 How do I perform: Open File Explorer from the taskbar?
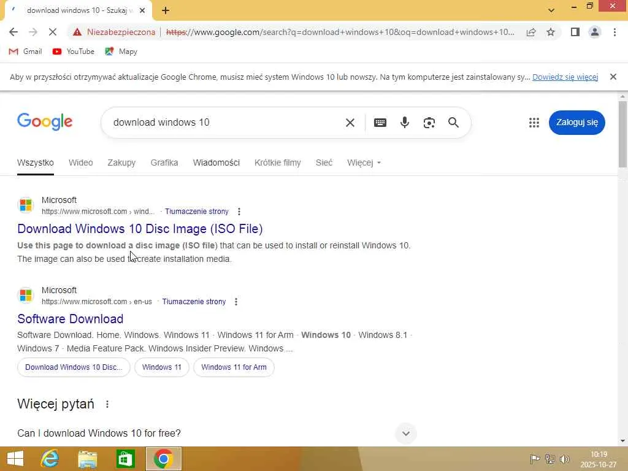(x=88, y=459)
